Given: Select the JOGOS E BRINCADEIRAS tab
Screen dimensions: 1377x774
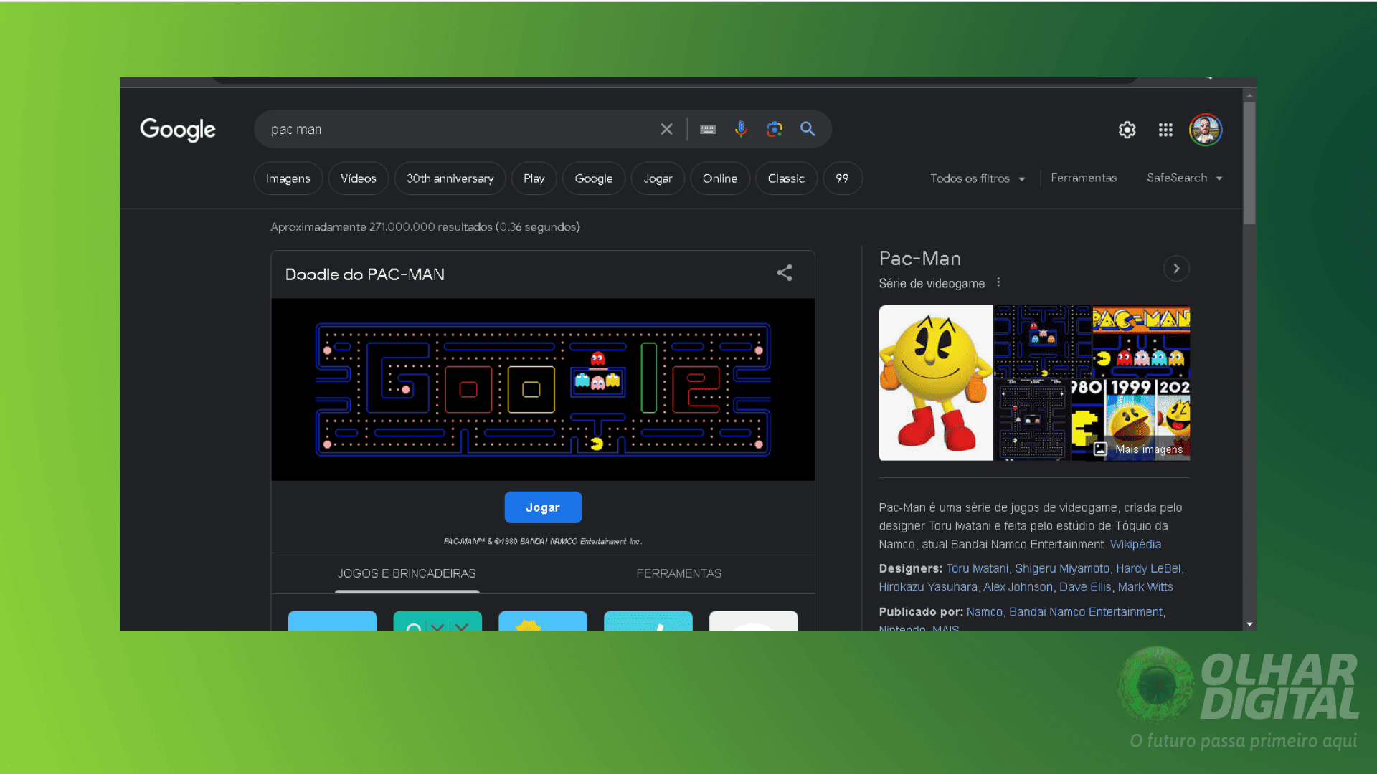Looking at the screenshot, I should 407,573.
